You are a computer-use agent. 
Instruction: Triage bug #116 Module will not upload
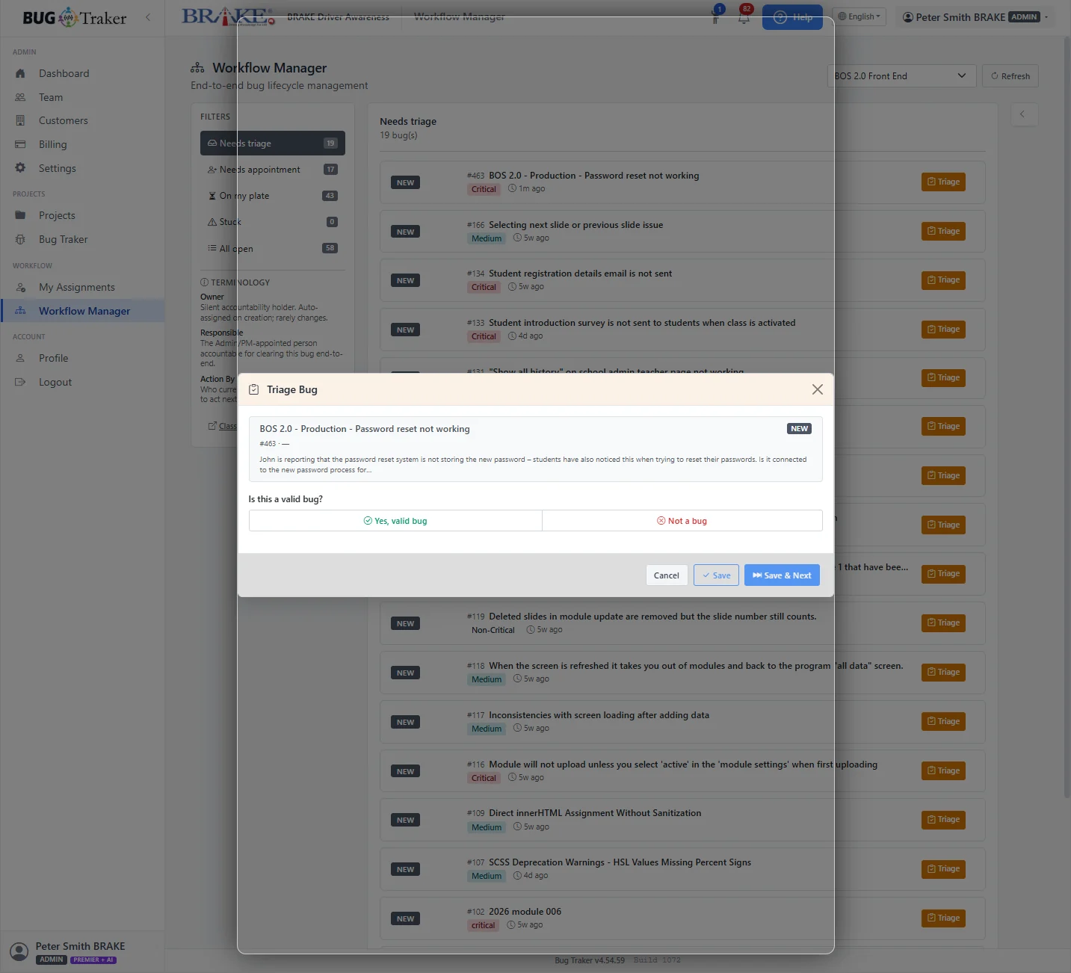coord(943,770)
